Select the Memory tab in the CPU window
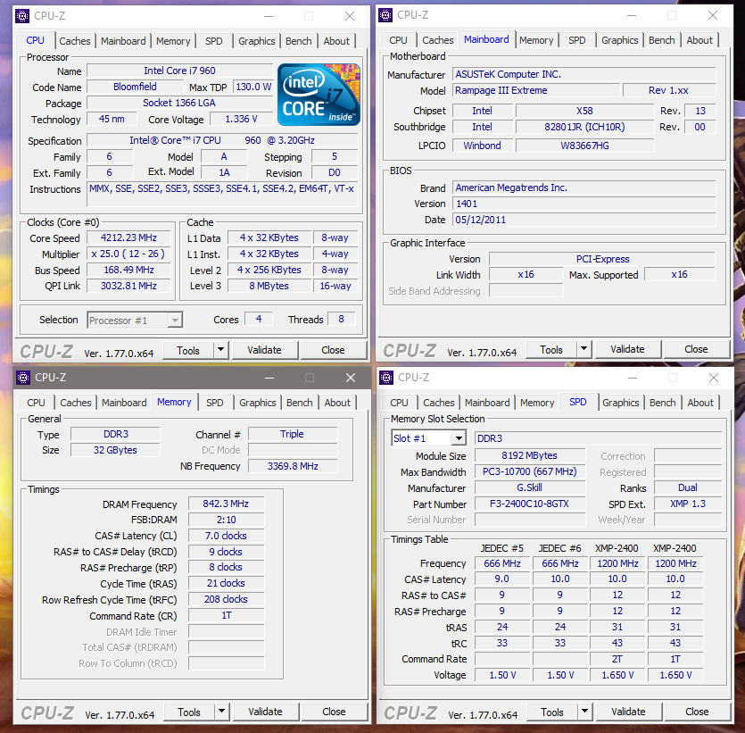The image size is (745, 733). 173,41
